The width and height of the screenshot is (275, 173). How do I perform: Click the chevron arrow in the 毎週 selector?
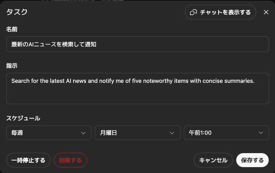(83, 133)
